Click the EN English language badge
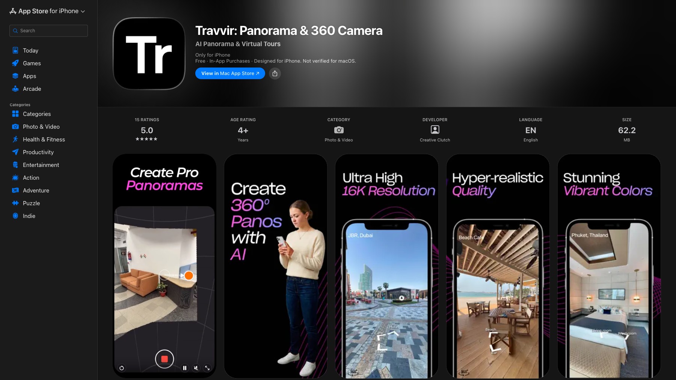The height and width of the screenshot is (380, 676). [x=531, y=130]
